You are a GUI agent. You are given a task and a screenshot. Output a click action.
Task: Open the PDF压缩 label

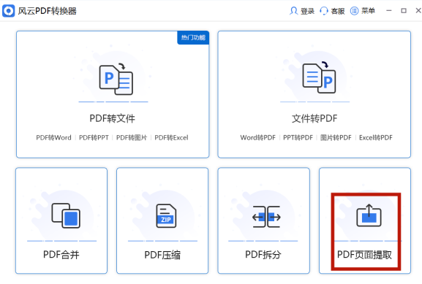[162, 255]
